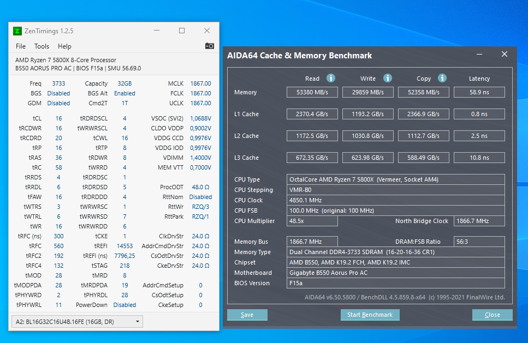The image size is (528, 343).
Task: Click BIOS Version F15a field in AIDA64
Action: pyautogui.click(x=396, y=284)
